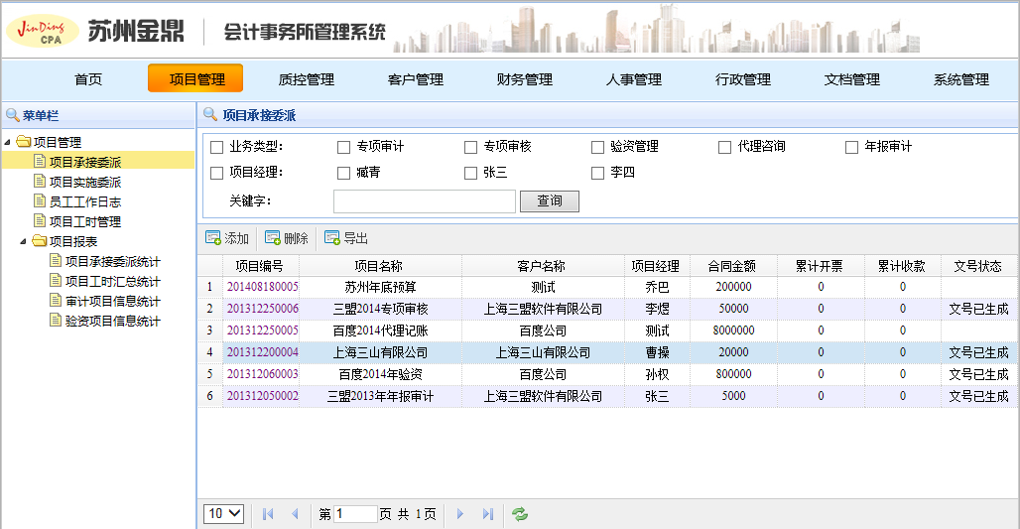Screen dimensions: 1020x529
Task: Click document icon beside 员工工作日志
Action: [40, 200]
